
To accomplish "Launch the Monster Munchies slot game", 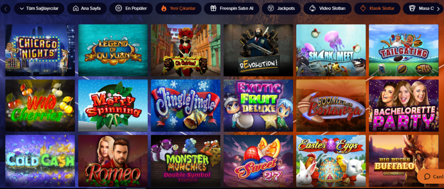I will click(x=186, y=161).
